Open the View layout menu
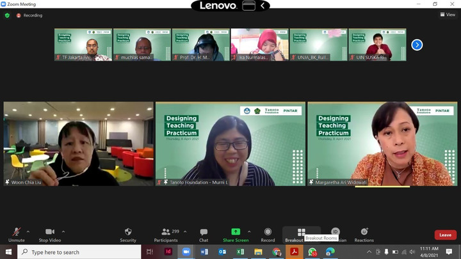The width and height of the screenshot is (461, 259). pos(448,15)
